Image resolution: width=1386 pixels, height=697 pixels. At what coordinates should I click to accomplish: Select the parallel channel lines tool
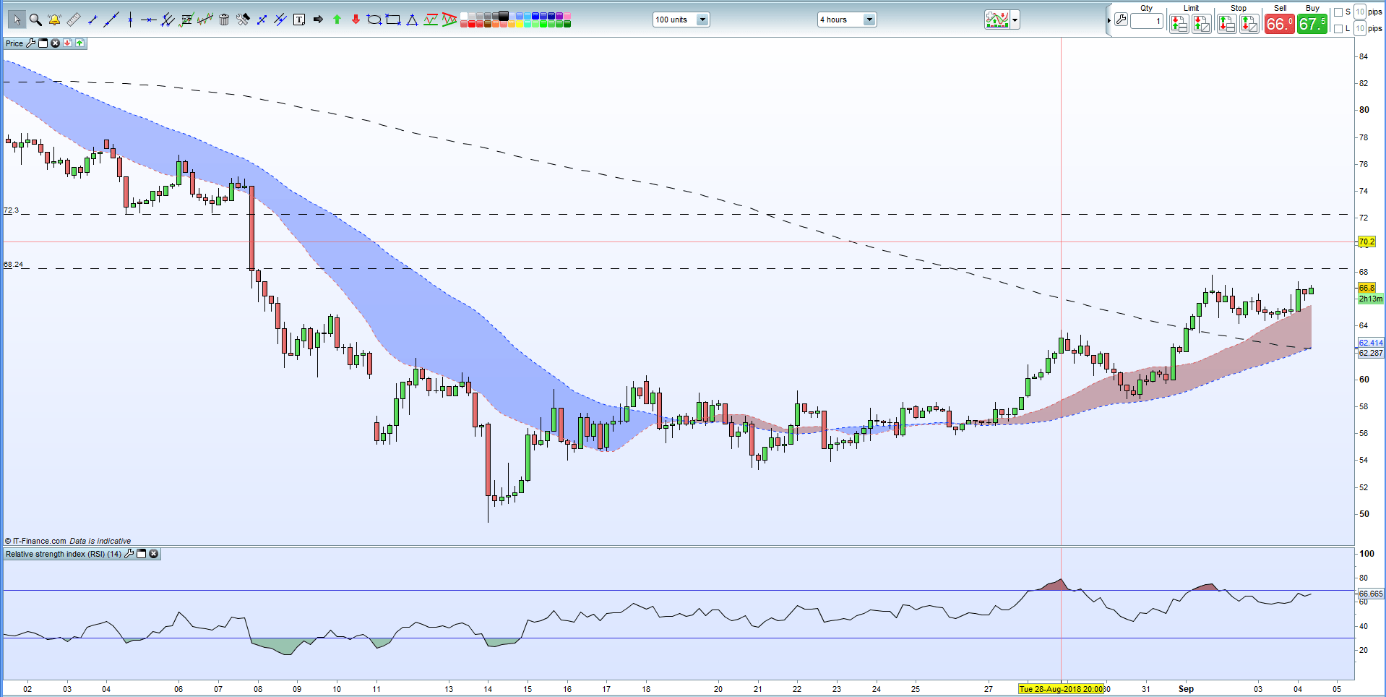168,20
